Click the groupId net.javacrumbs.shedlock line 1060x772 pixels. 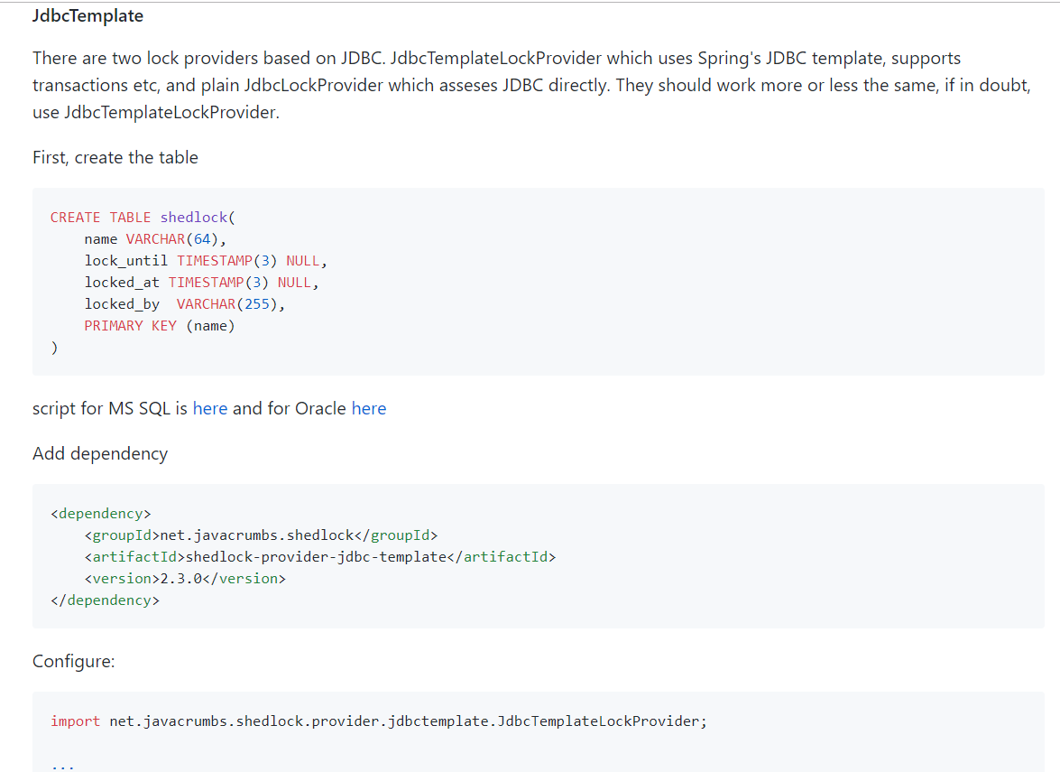pos(261,535)
